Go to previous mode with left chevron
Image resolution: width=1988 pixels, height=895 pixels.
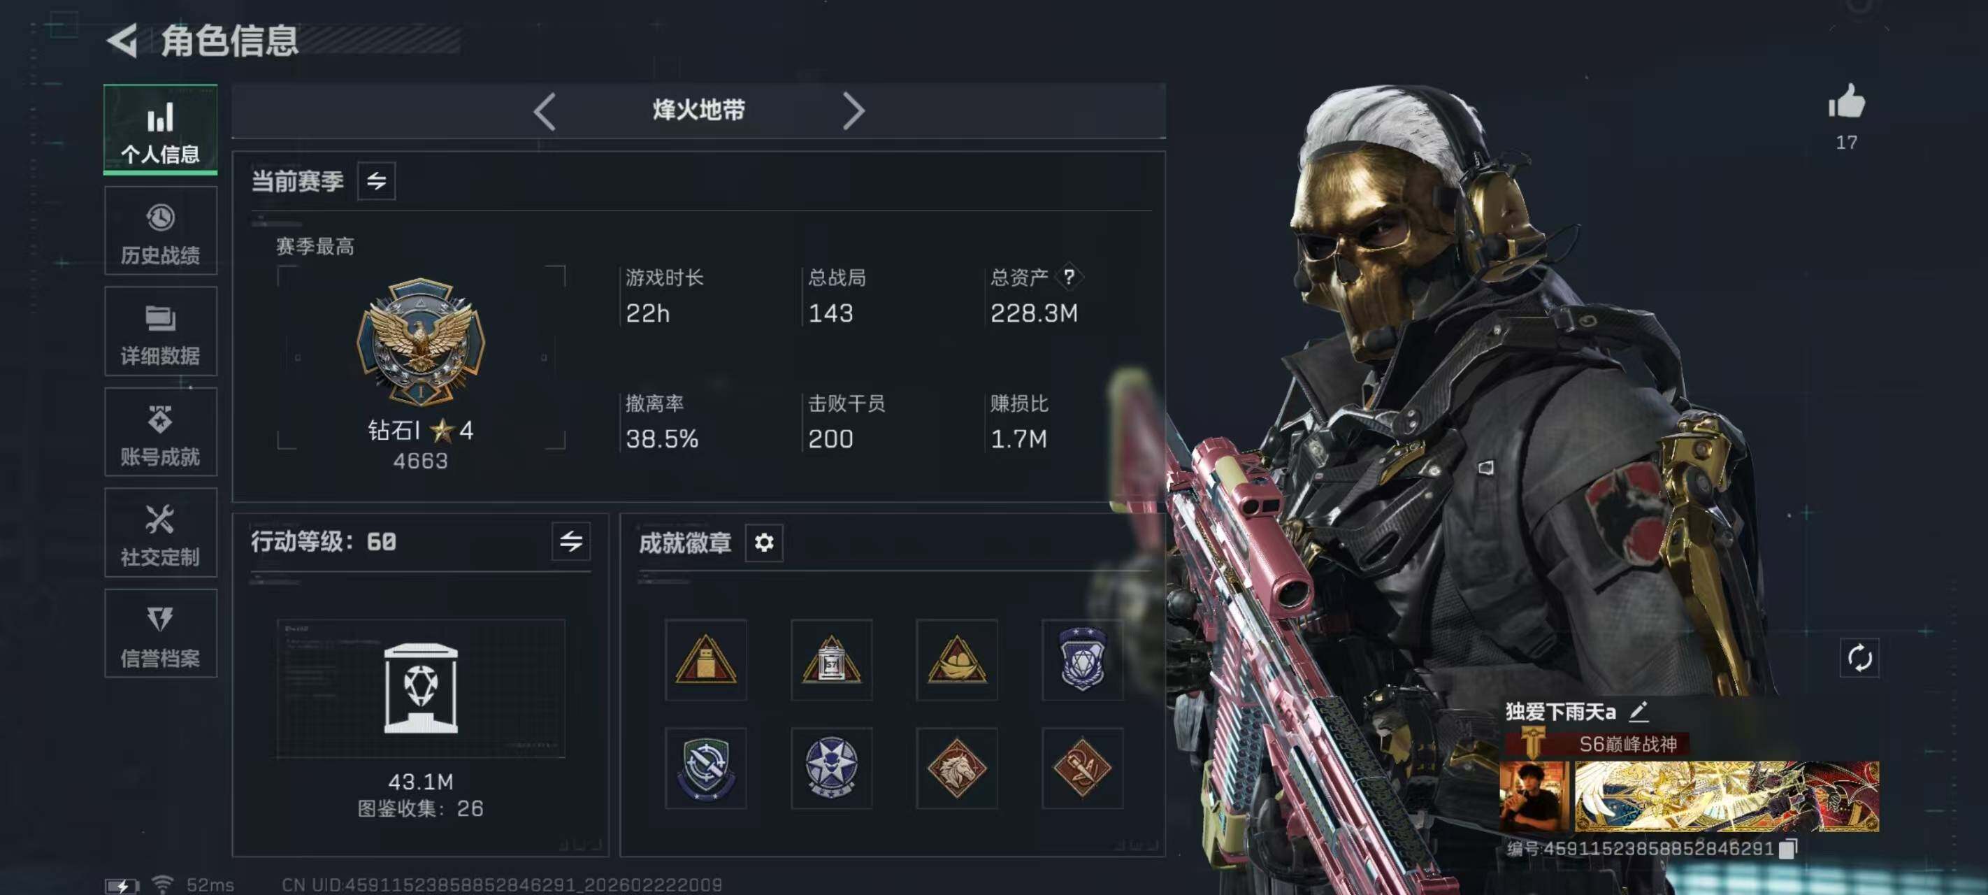pos(544,111)
